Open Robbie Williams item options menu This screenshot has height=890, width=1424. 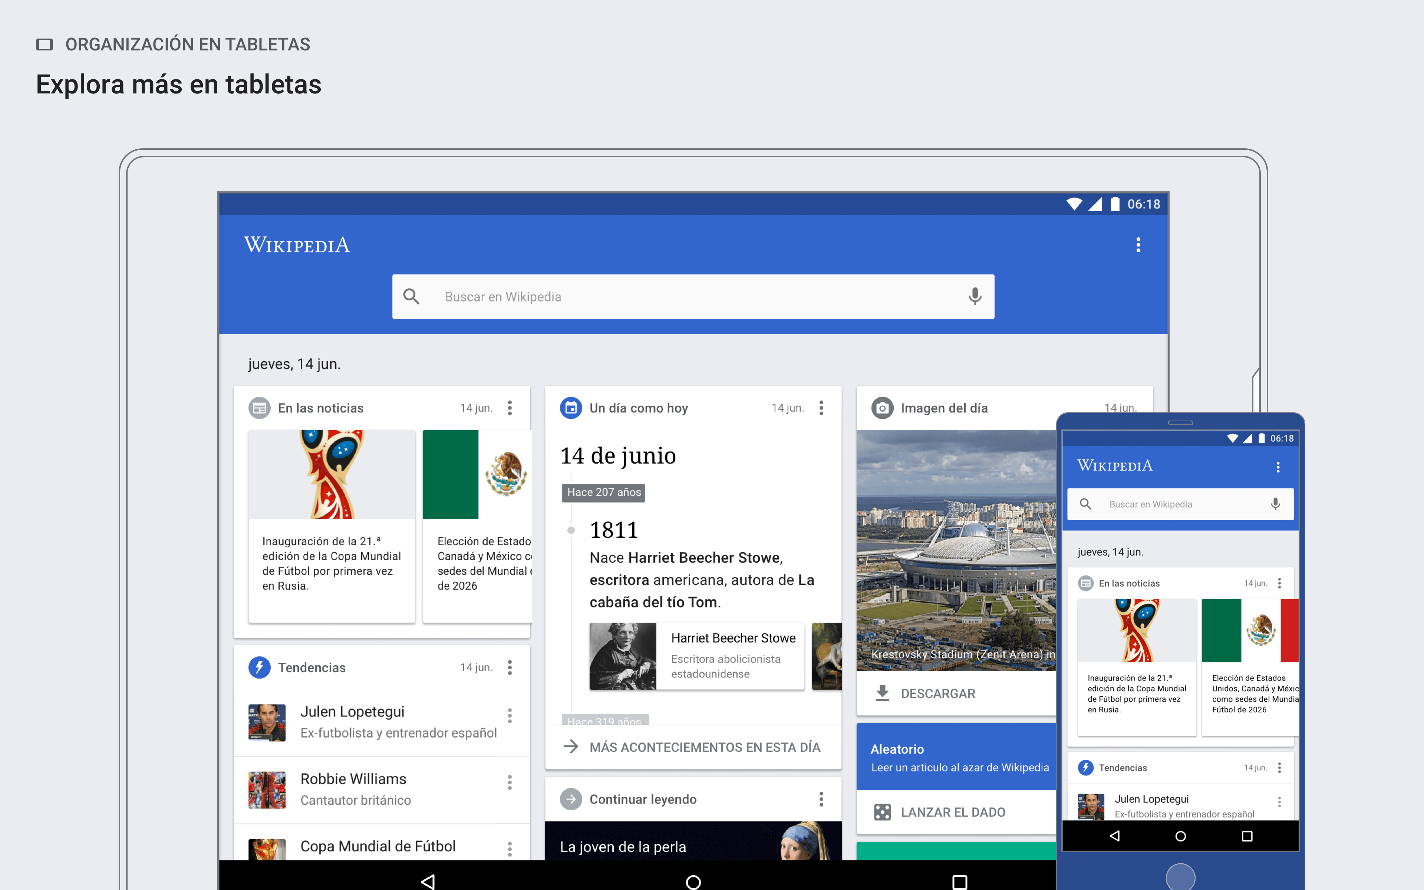tap(510, 782)
